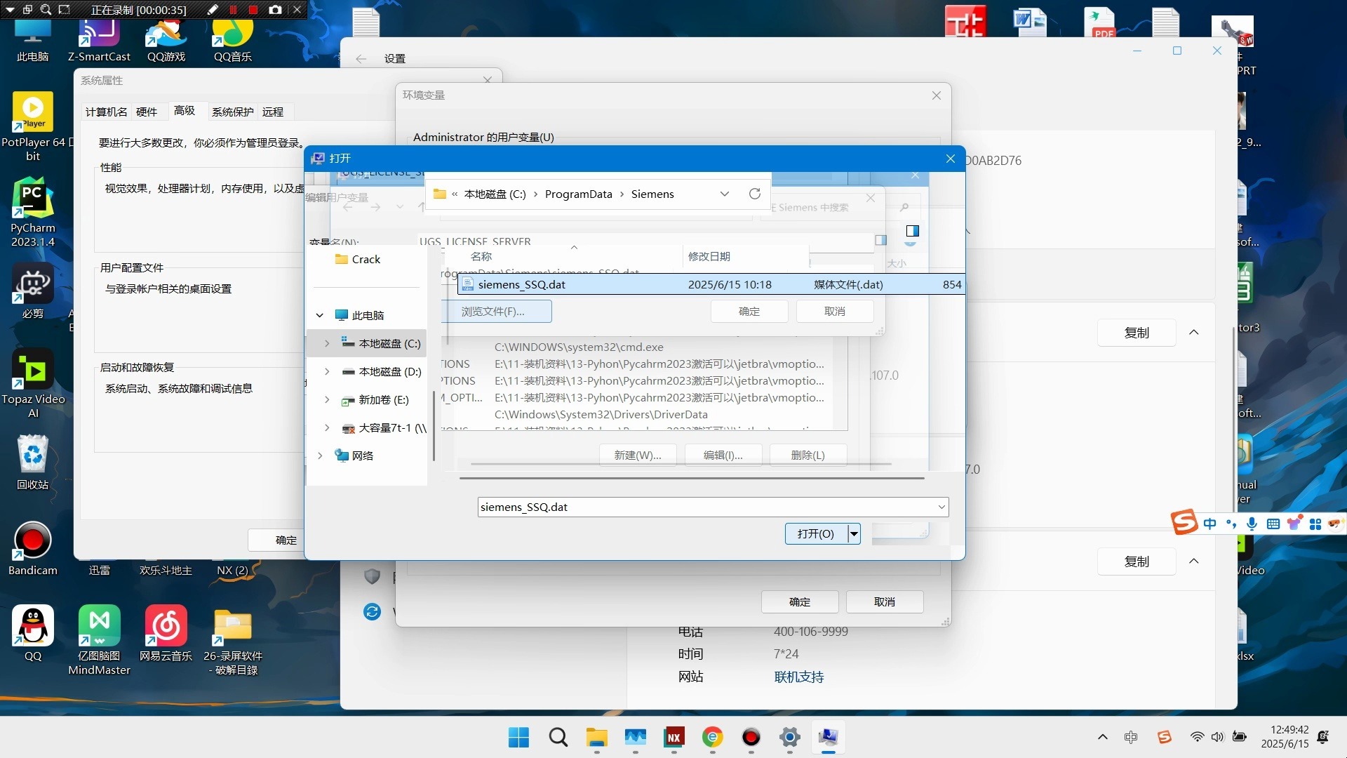Open taskbar Search magnifier
1347x758 pixels.
tap(558, 737)
